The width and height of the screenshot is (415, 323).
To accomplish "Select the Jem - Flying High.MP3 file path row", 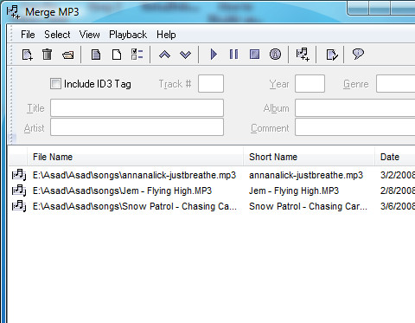I will (122, 191).
